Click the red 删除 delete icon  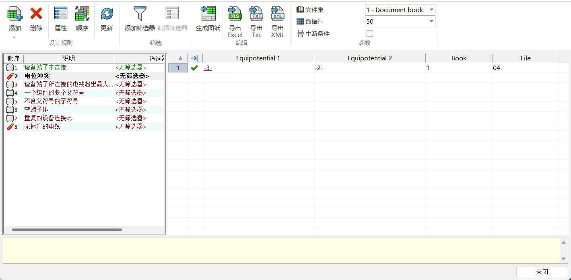point(36,14)
